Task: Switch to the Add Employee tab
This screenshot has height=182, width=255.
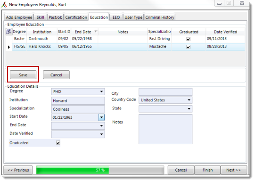Action: 19,17
